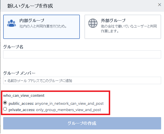
Task: Select the public_access radio button
Action: pyautogui.click(x=5, y=103)
